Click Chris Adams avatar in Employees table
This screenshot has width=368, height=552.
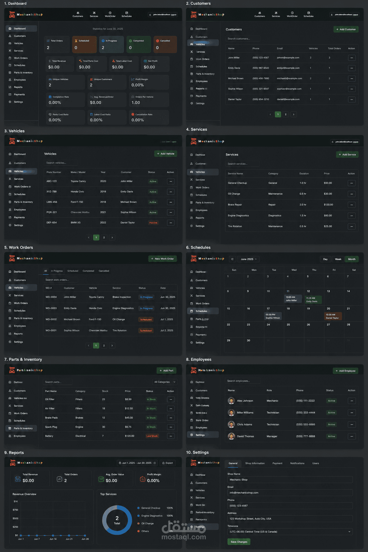231,424
